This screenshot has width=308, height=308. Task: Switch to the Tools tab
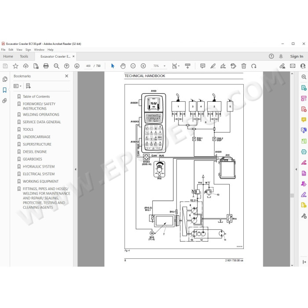[x=24, y=56]
